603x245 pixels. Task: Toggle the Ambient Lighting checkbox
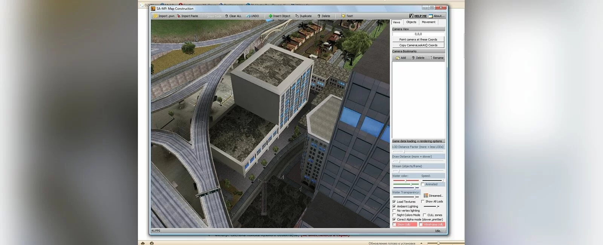pos(394,207)
